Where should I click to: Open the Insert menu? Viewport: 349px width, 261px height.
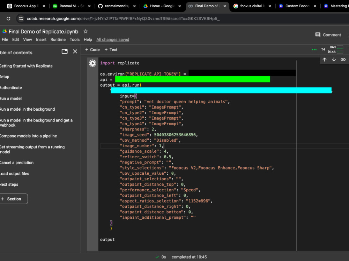click(x=41, y=39)
